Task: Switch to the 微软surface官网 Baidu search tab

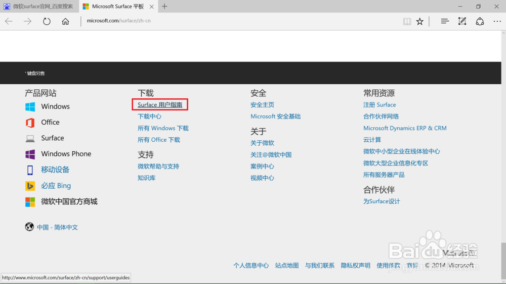Action: (x=39, y=7)
